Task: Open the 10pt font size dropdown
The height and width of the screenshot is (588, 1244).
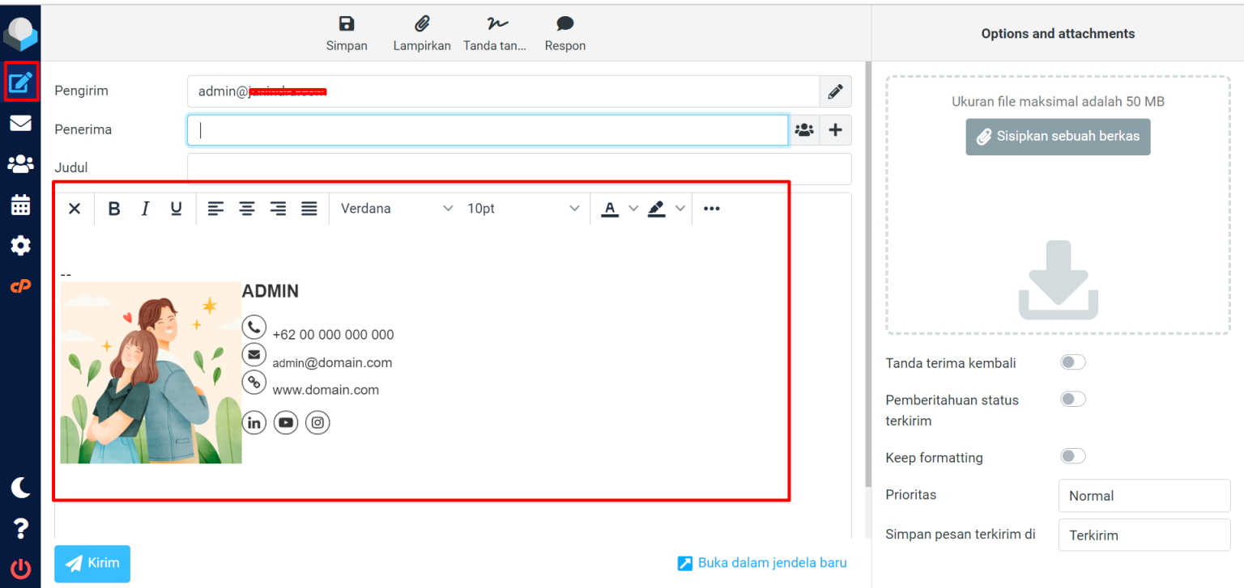Action: pyautogui.click(x=522, y=209)
